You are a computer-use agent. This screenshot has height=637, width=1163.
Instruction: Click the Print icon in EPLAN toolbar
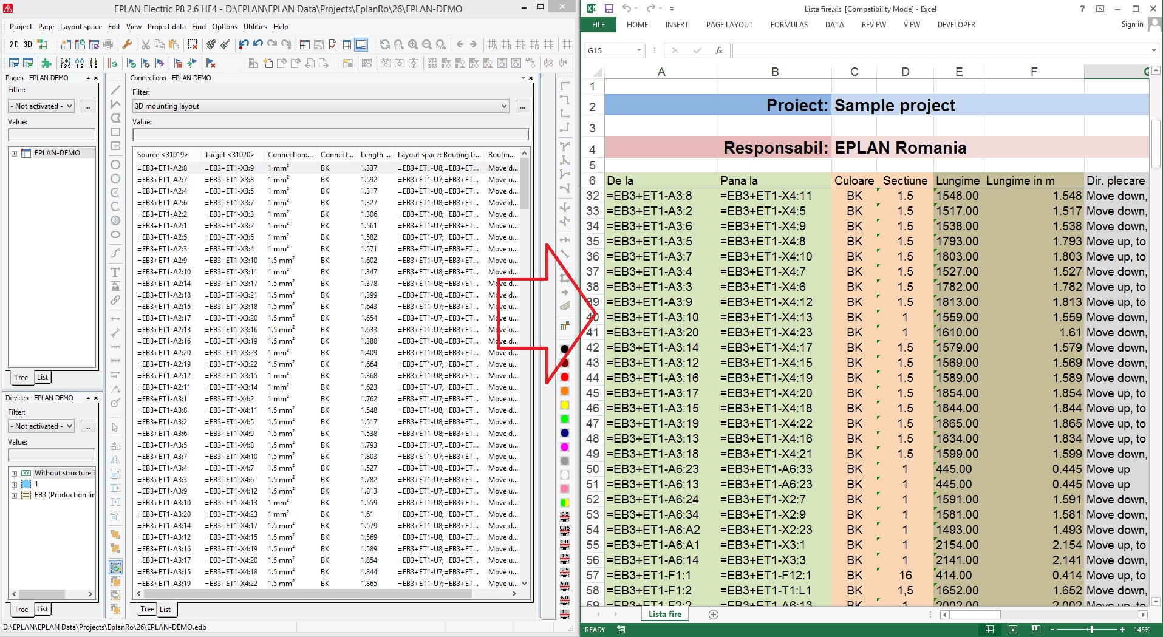click(x=108, y=44)
